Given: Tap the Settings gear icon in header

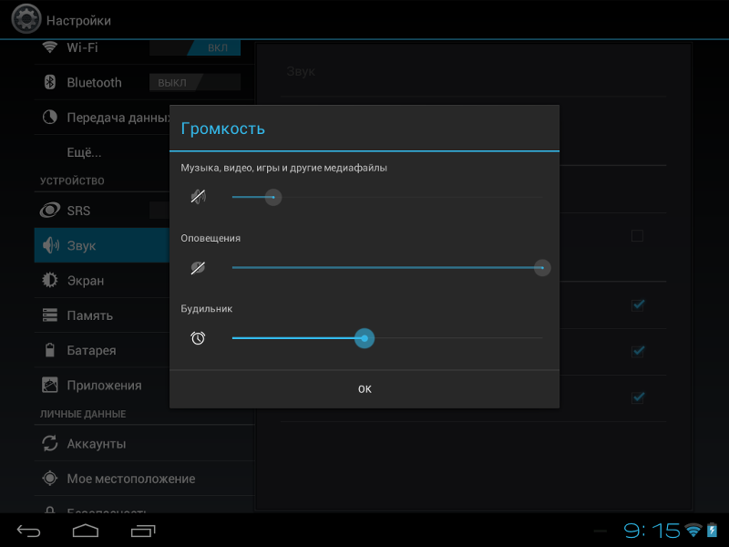Looking at the screenshot, I should pyautogui.click(x=26, y=19).
